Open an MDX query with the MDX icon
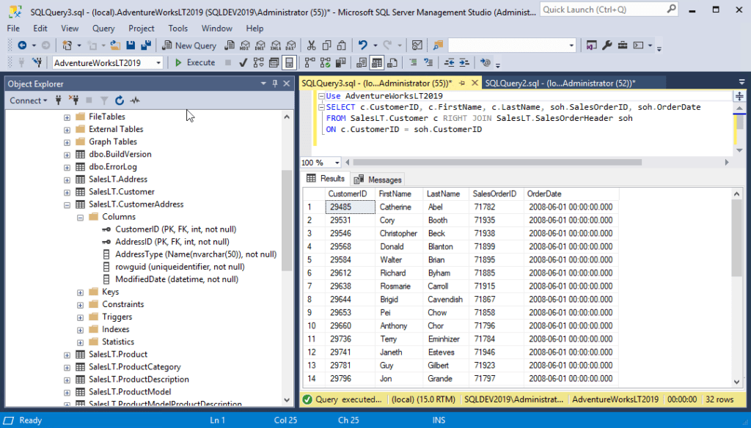 245,45
